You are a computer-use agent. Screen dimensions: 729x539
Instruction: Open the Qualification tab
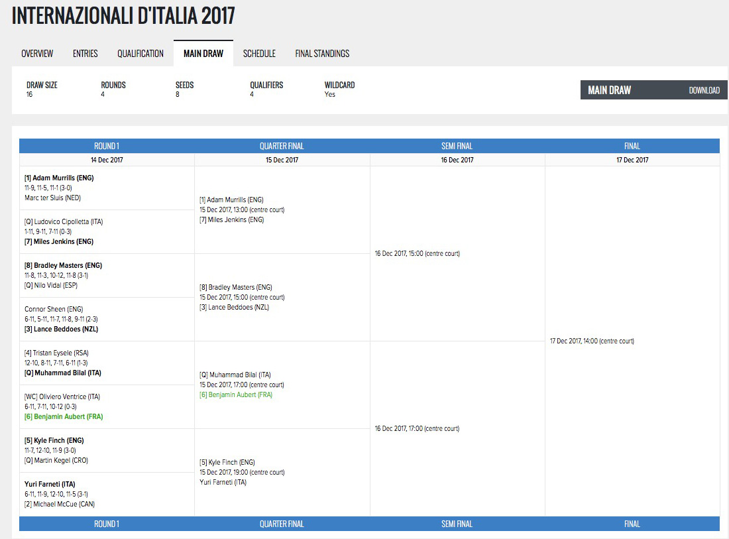[x=140, y=54]
